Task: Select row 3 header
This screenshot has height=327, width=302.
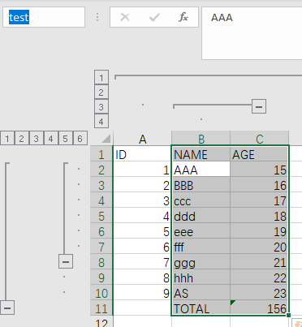Action: pyautogui.click(x=101, y=185)
